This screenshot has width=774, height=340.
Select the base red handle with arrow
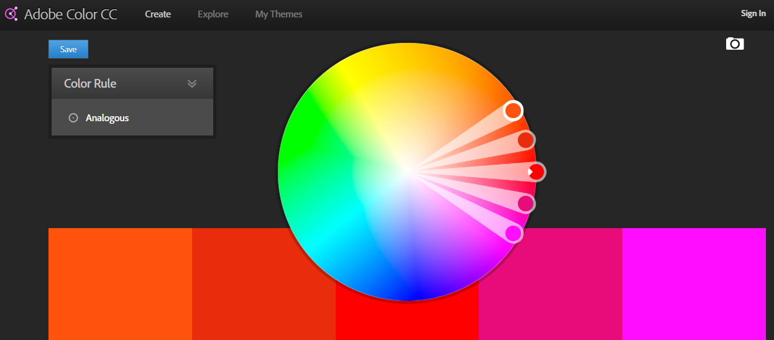pos(537,172)
